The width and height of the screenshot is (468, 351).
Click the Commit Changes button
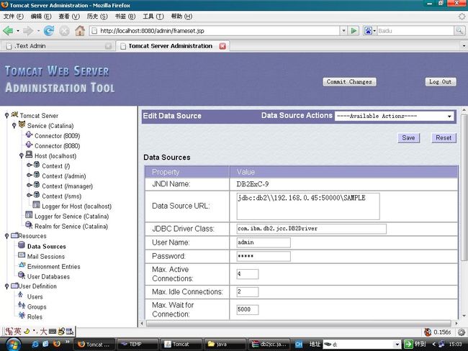(x=349, y=82)
